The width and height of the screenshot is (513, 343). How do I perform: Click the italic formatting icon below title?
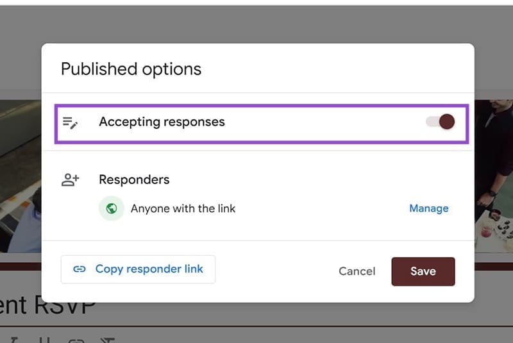[13, 339]
